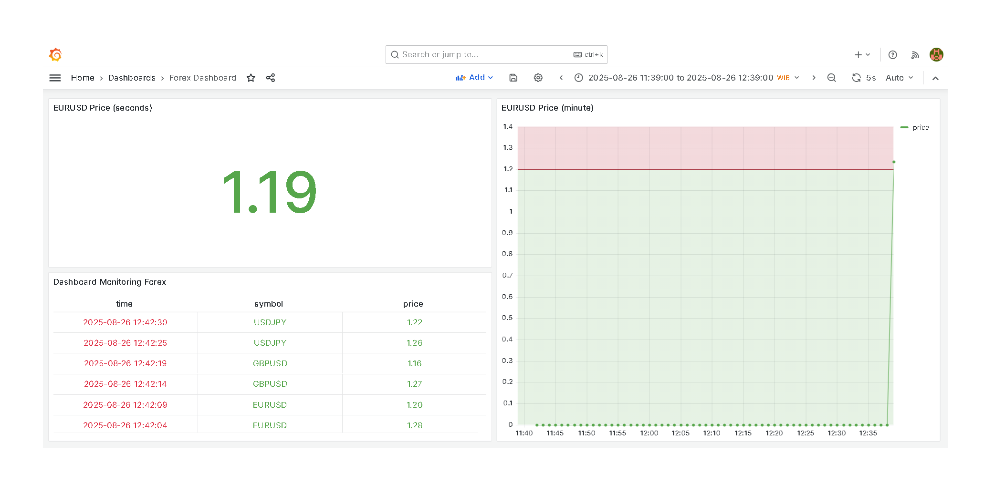Save the dashboard using disk icon
Viewport: 1005px width, 495px height.
513,78
